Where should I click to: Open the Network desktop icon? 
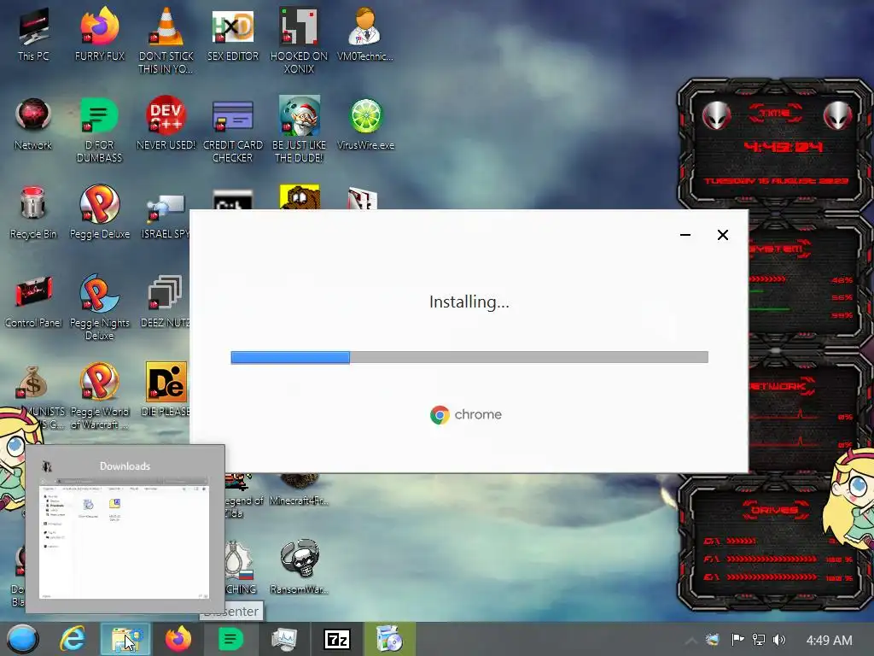tap(33, 124)
